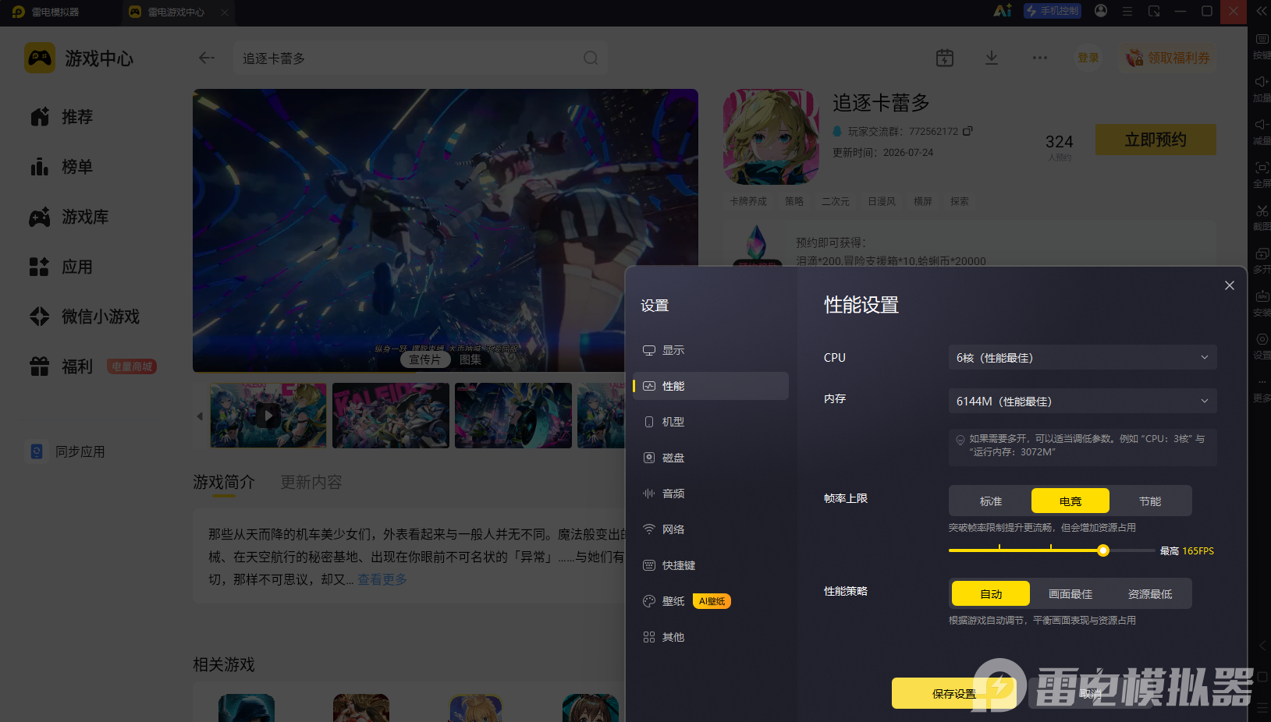Copy the player group number 772562172
The height and width of the screenshot is (722, 1271).
pyautogui.click(x=967, y=131)
